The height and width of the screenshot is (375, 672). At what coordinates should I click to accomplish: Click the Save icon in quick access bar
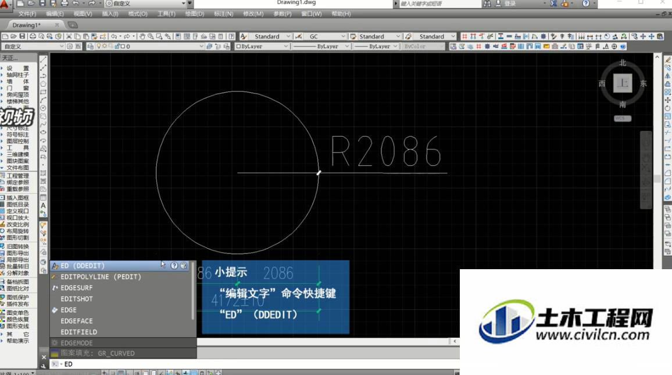(42, 3)
